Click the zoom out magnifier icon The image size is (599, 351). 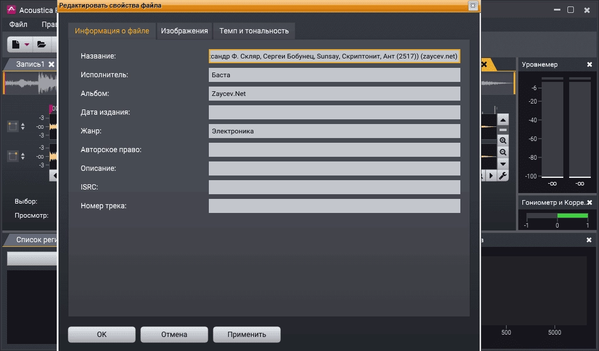click(x=502, y=152)
